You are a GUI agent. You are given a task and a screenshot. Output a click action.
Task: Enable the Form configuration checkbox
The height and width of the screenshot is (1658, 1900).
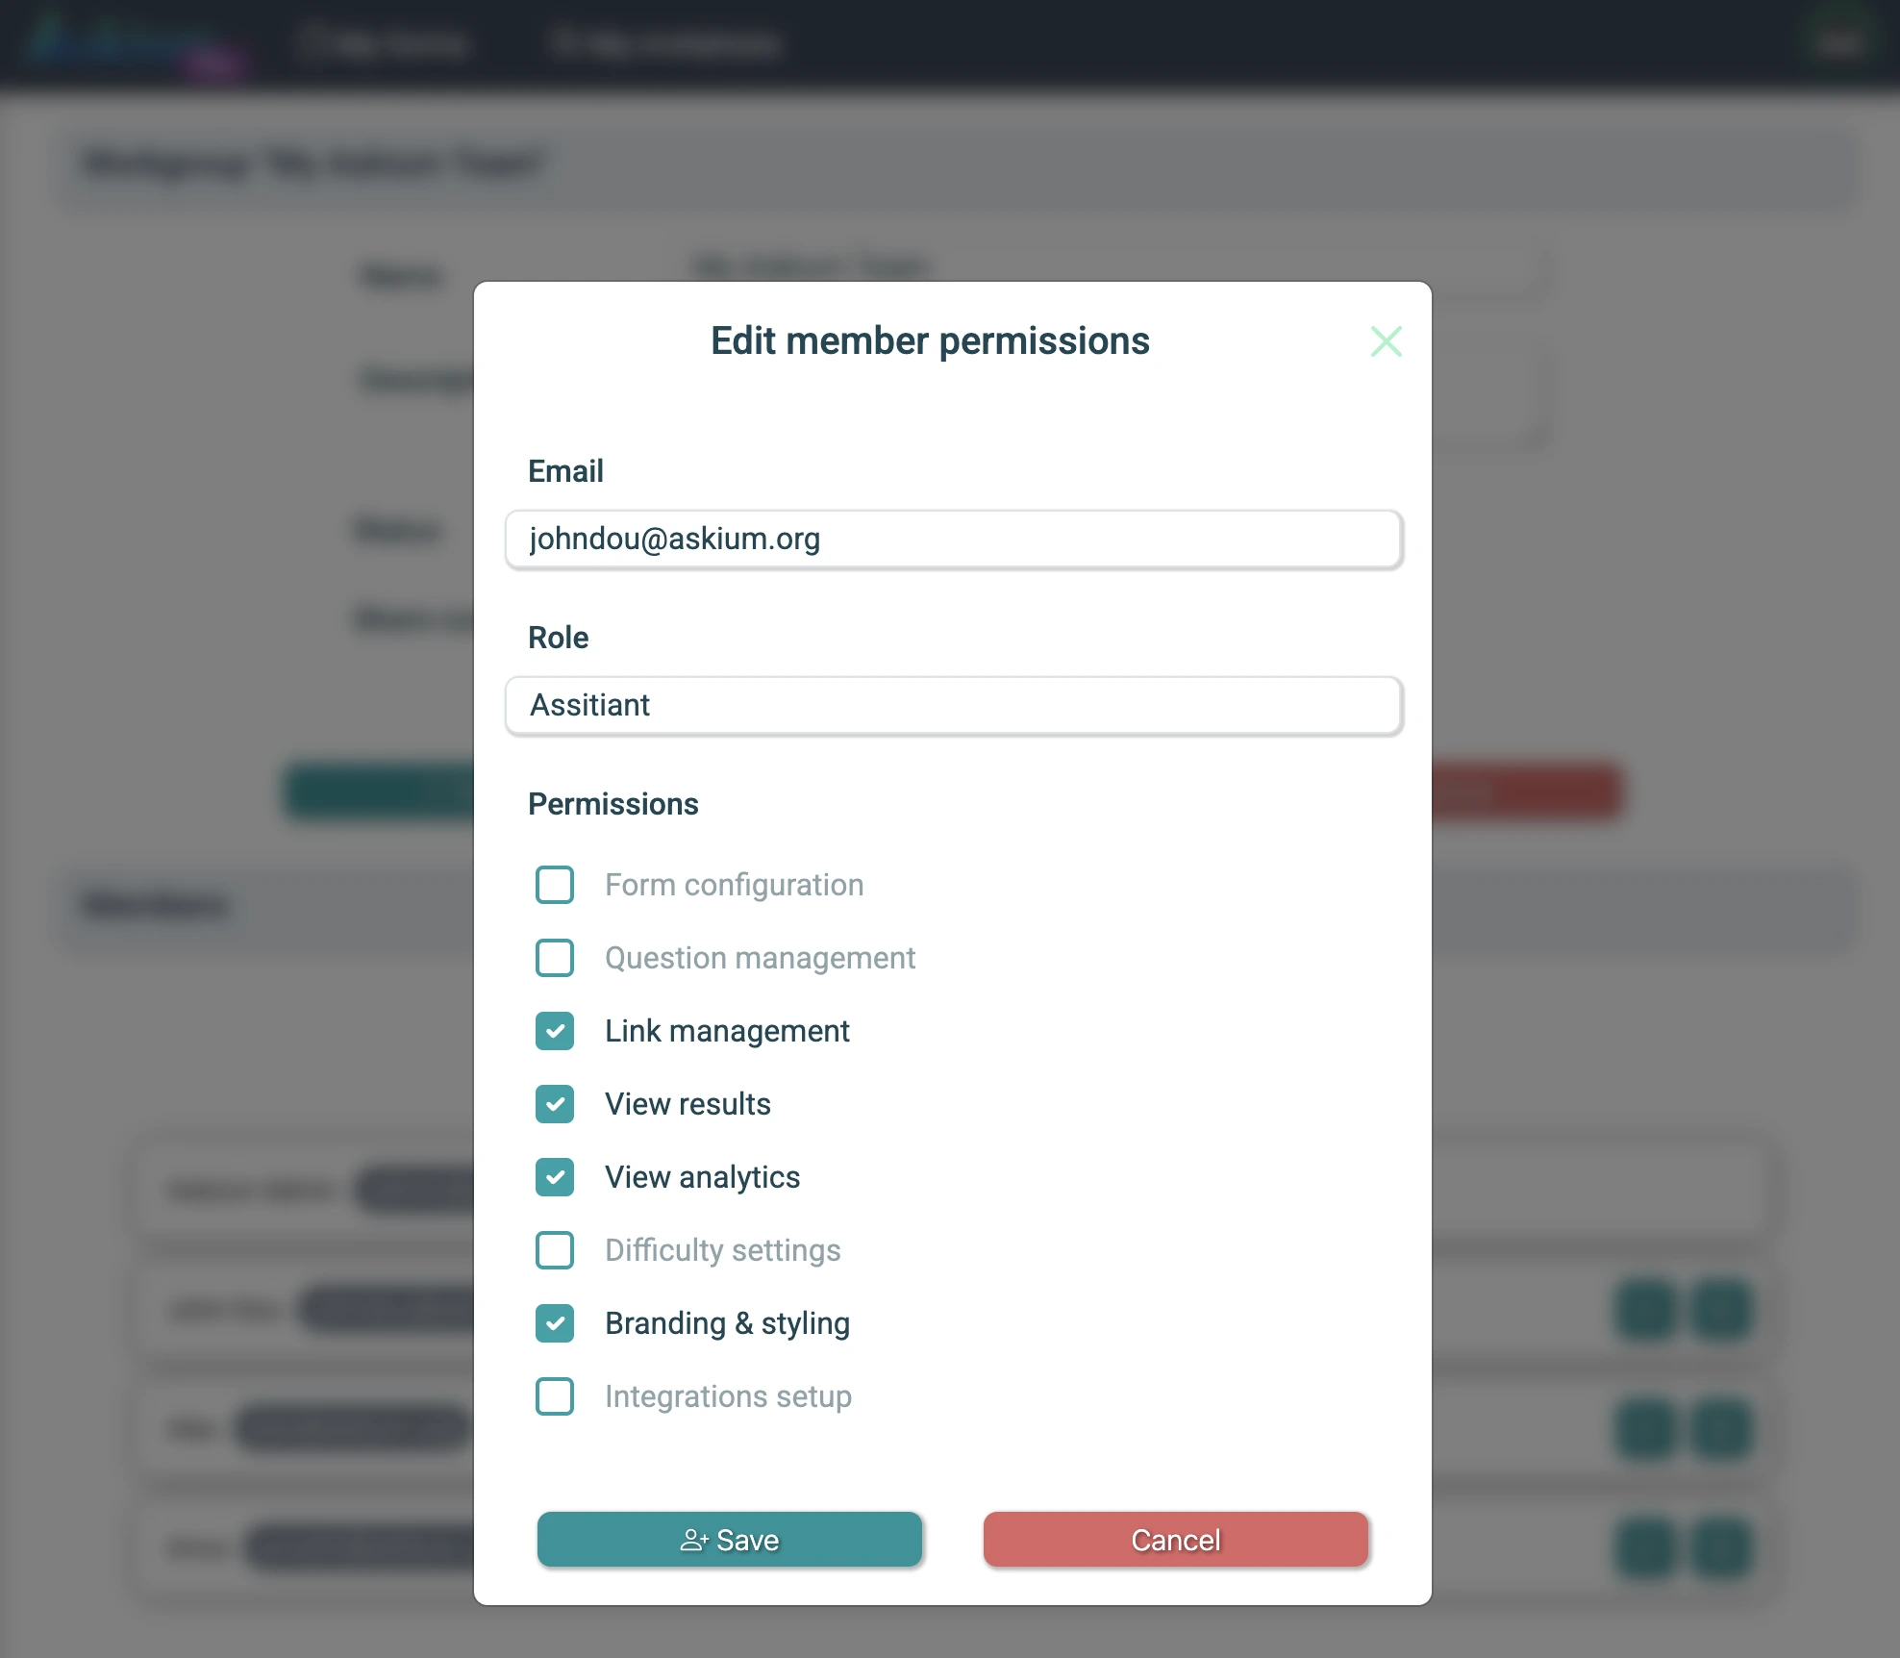[555, 885]
